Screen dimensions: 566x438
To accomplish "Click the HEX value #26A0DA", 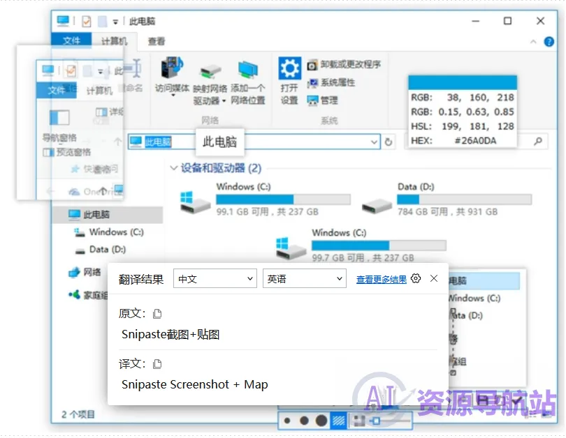I will coord(475,141).
